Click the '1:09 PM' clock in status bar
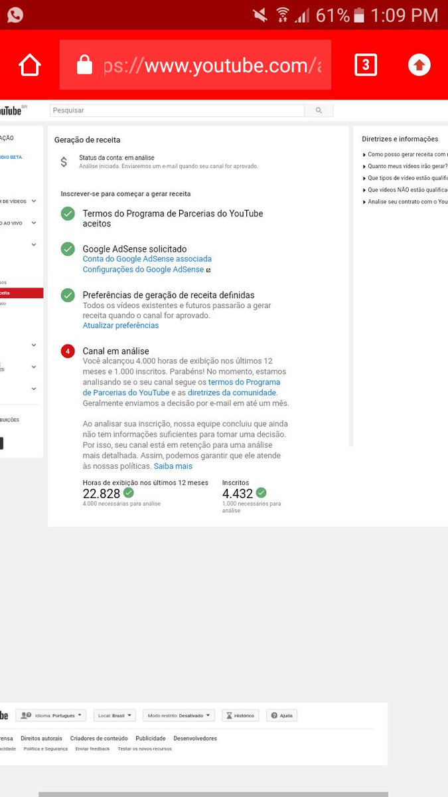The image size is (448, 797). (x=406, y=15)
